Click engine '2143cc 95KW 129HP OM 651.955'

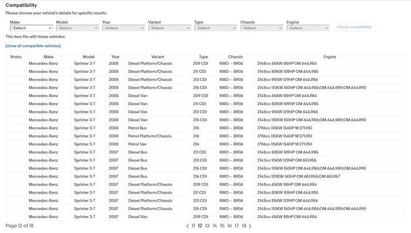[x=287, y=160]
